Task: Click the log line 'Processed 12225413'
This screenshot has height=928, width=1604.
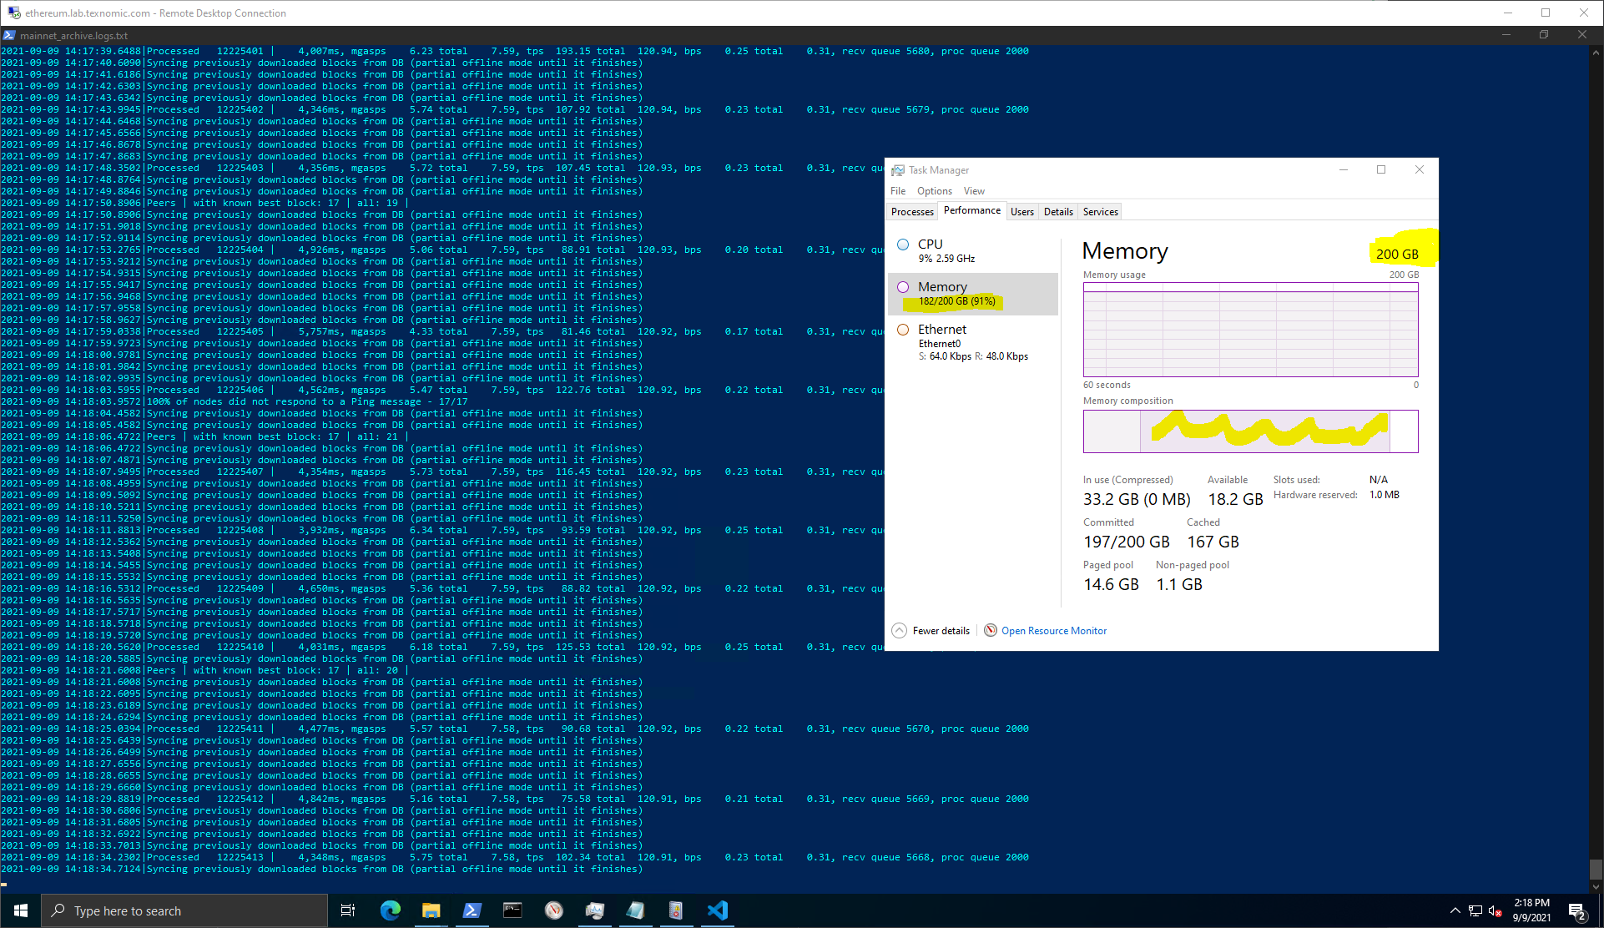Action: [515, 857]
